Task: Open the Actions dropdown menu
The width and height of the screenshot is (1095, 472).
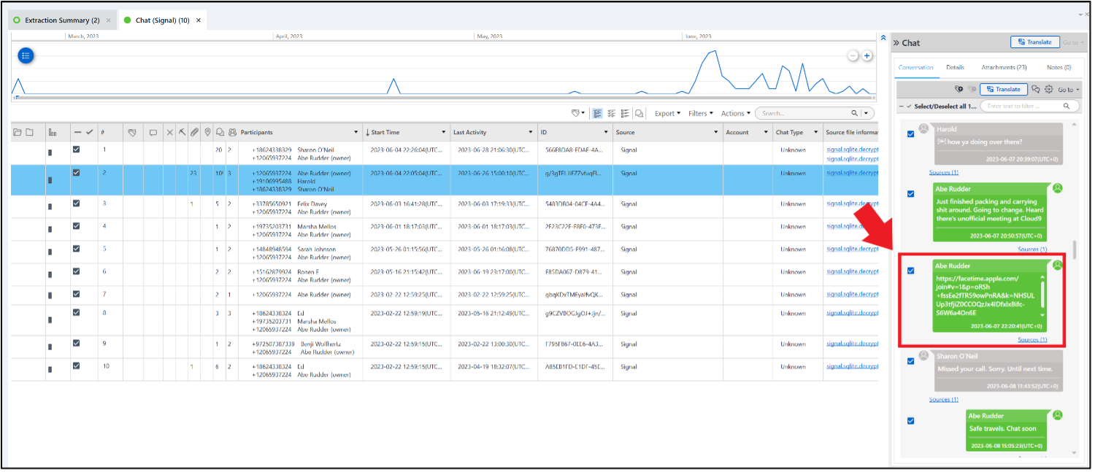Action: pyautogui.click(x=734, y=113)
